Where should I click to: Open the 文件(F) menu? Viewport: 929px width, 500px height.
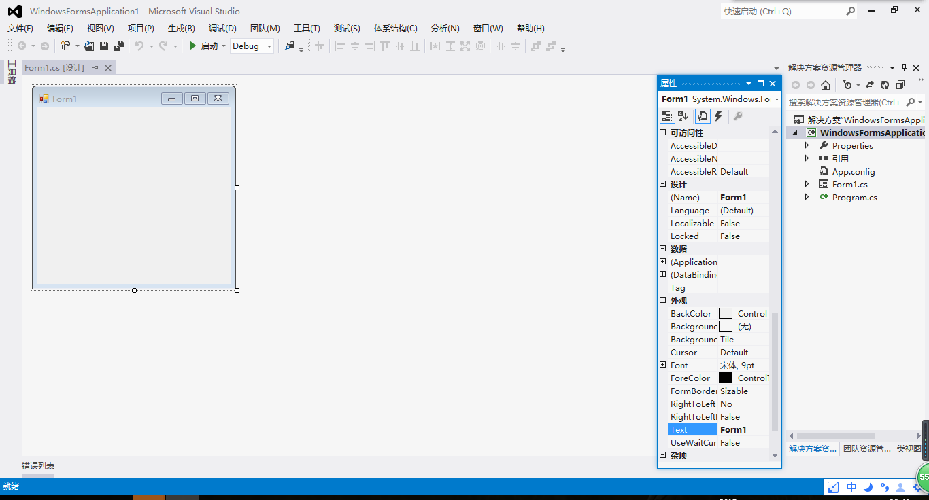[20, 29]
